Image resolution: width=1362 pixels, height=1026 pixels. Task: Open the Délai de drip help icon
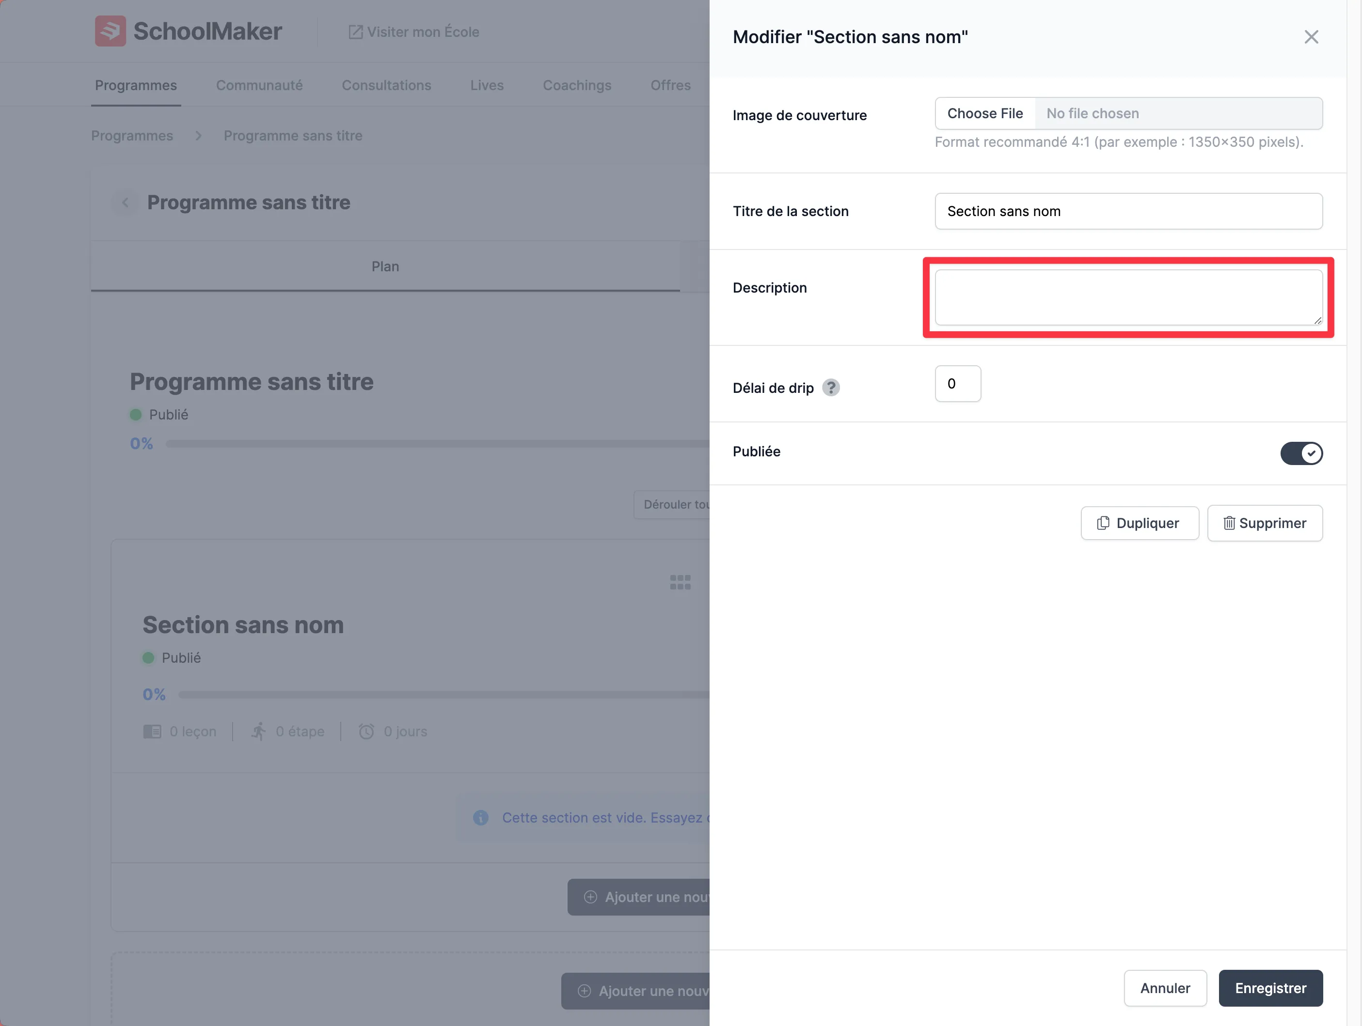click(831, 388)
